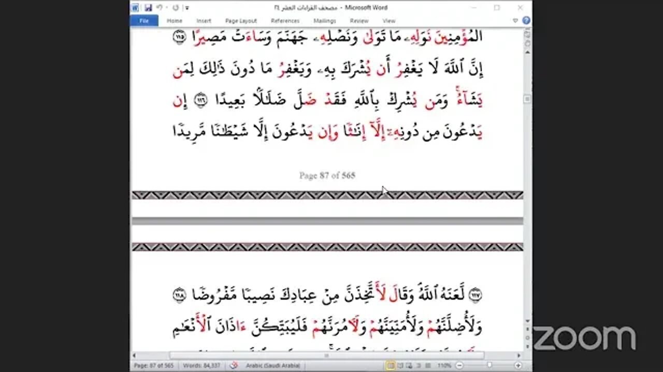Open zoom dialog via 110% level

click(443, 366)
